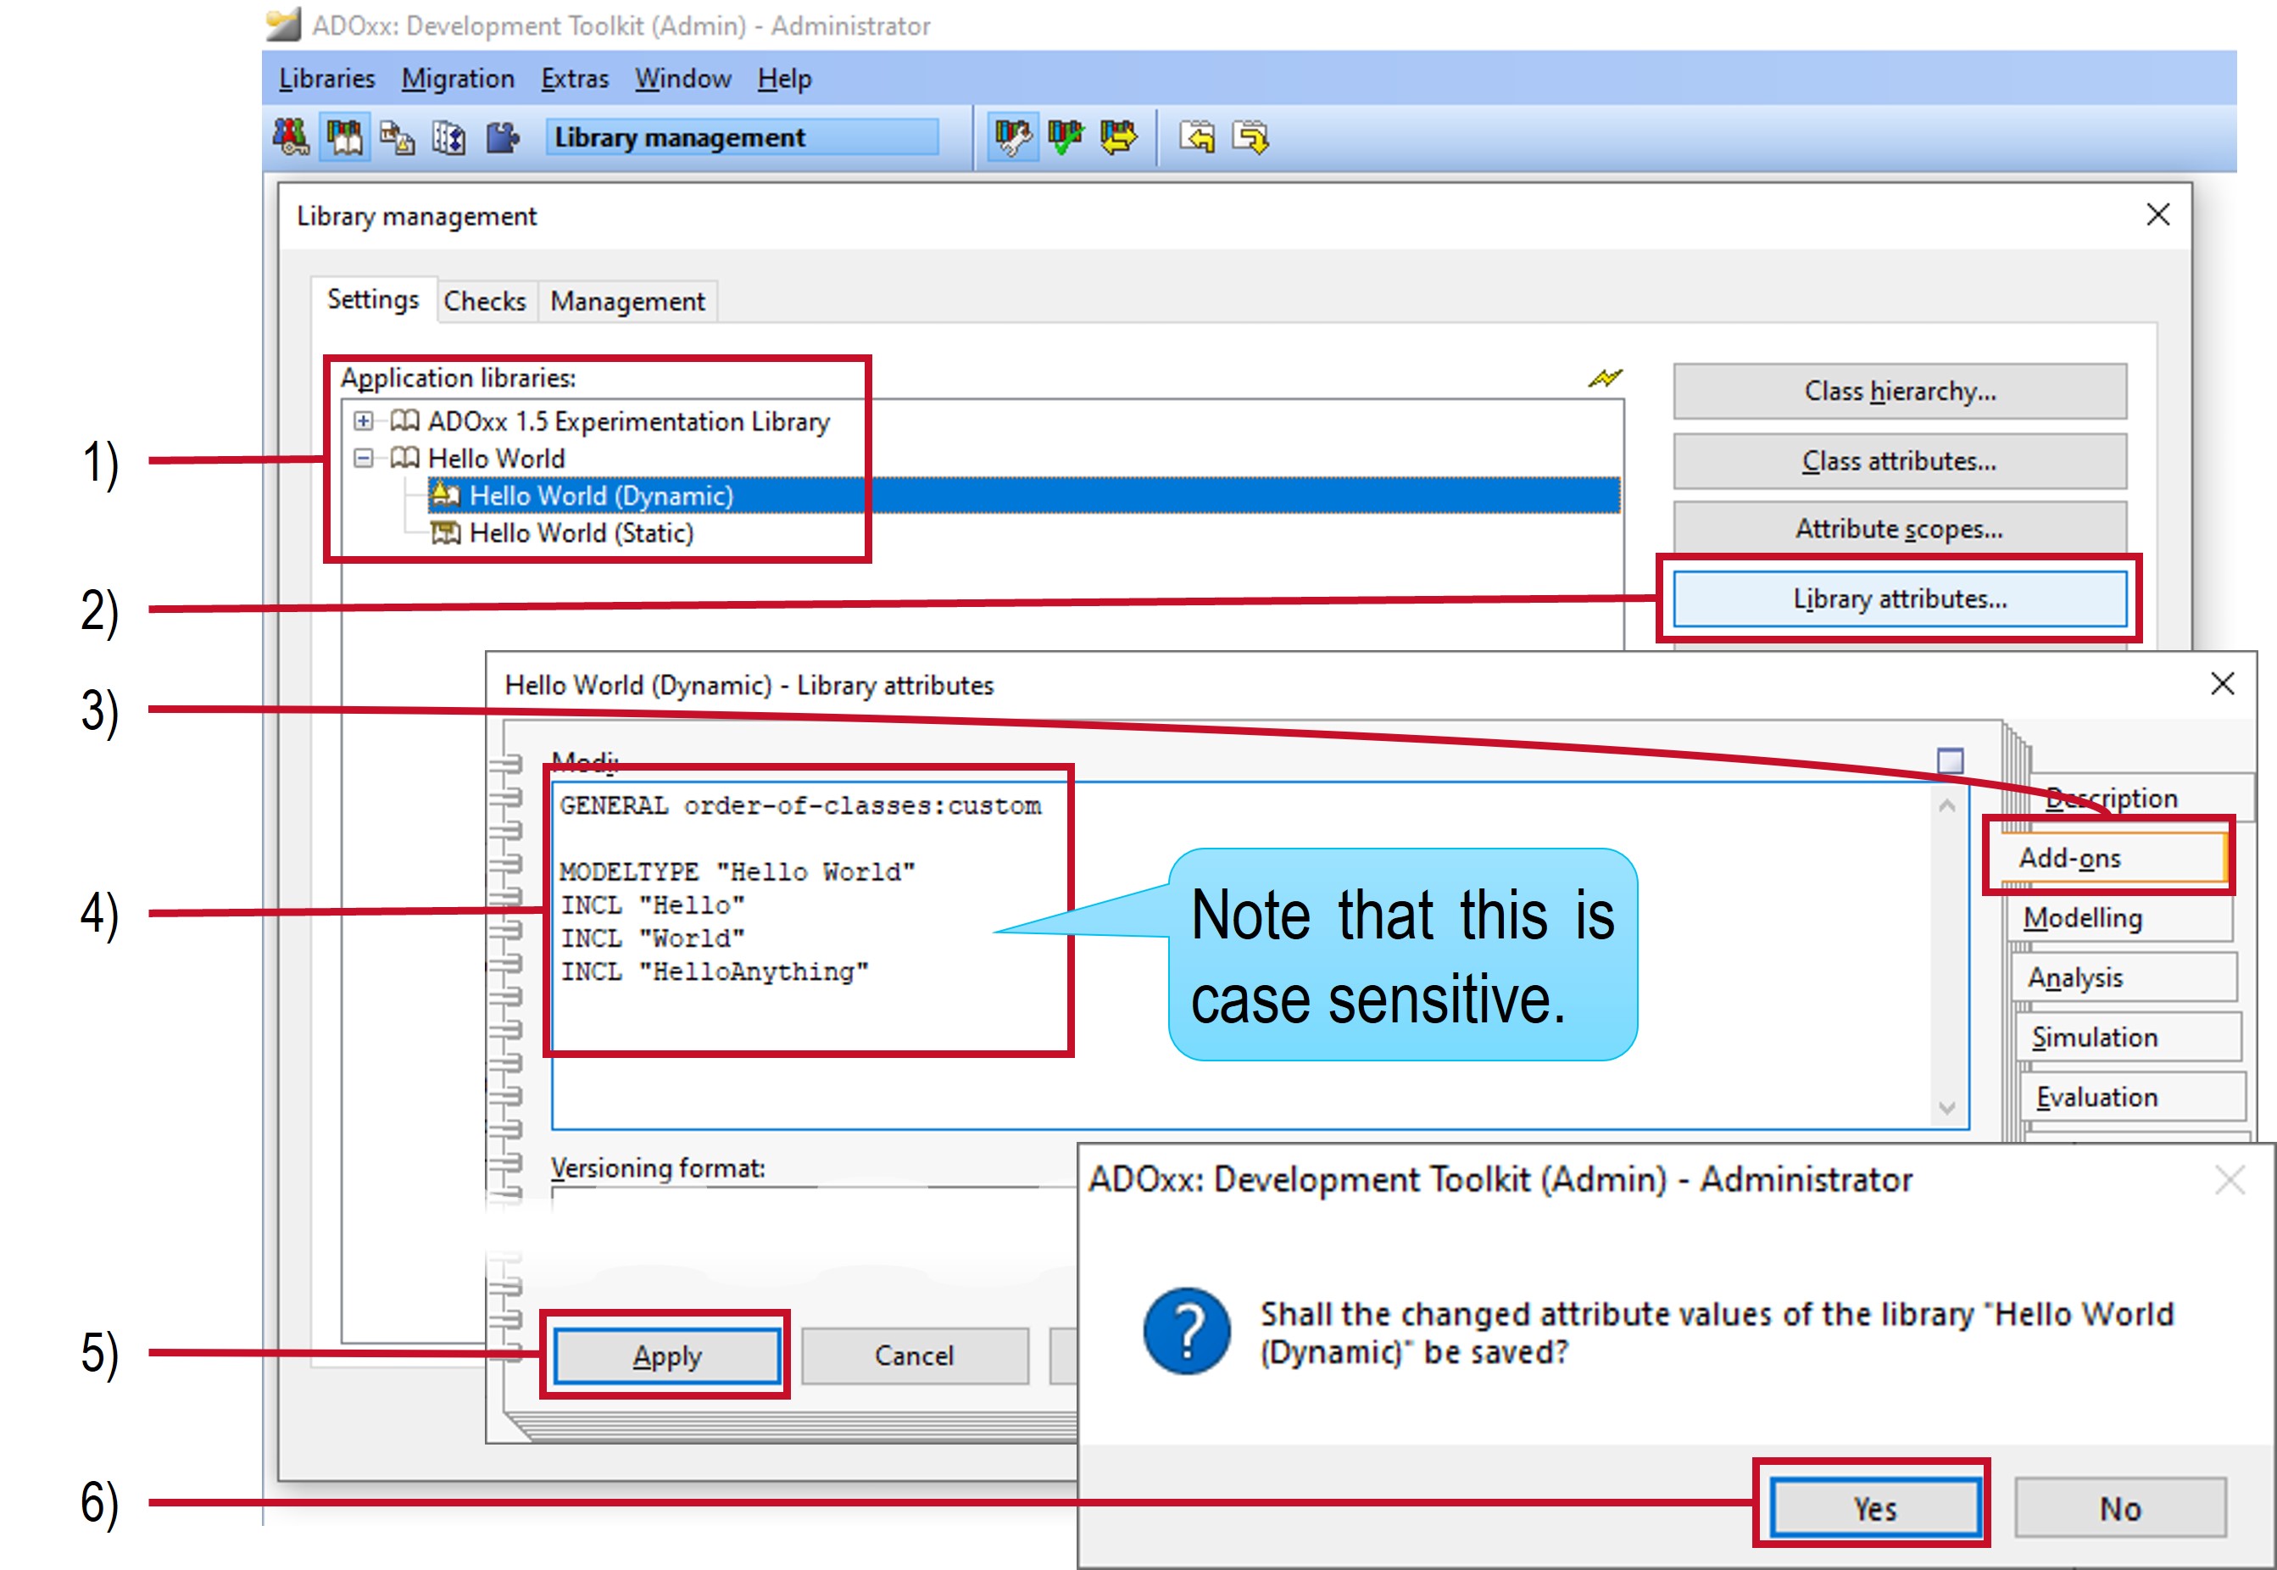Click the Library settings wrench icon
2277x1570 pixels.
pyautogui.click(x=1013, y=136)
